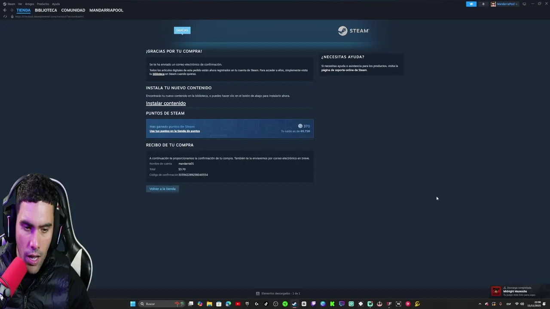This screenshot has height=309, width=550.
Task: Click the Midnight Mazesoba game thumbnail
Action: coord(496,291)
